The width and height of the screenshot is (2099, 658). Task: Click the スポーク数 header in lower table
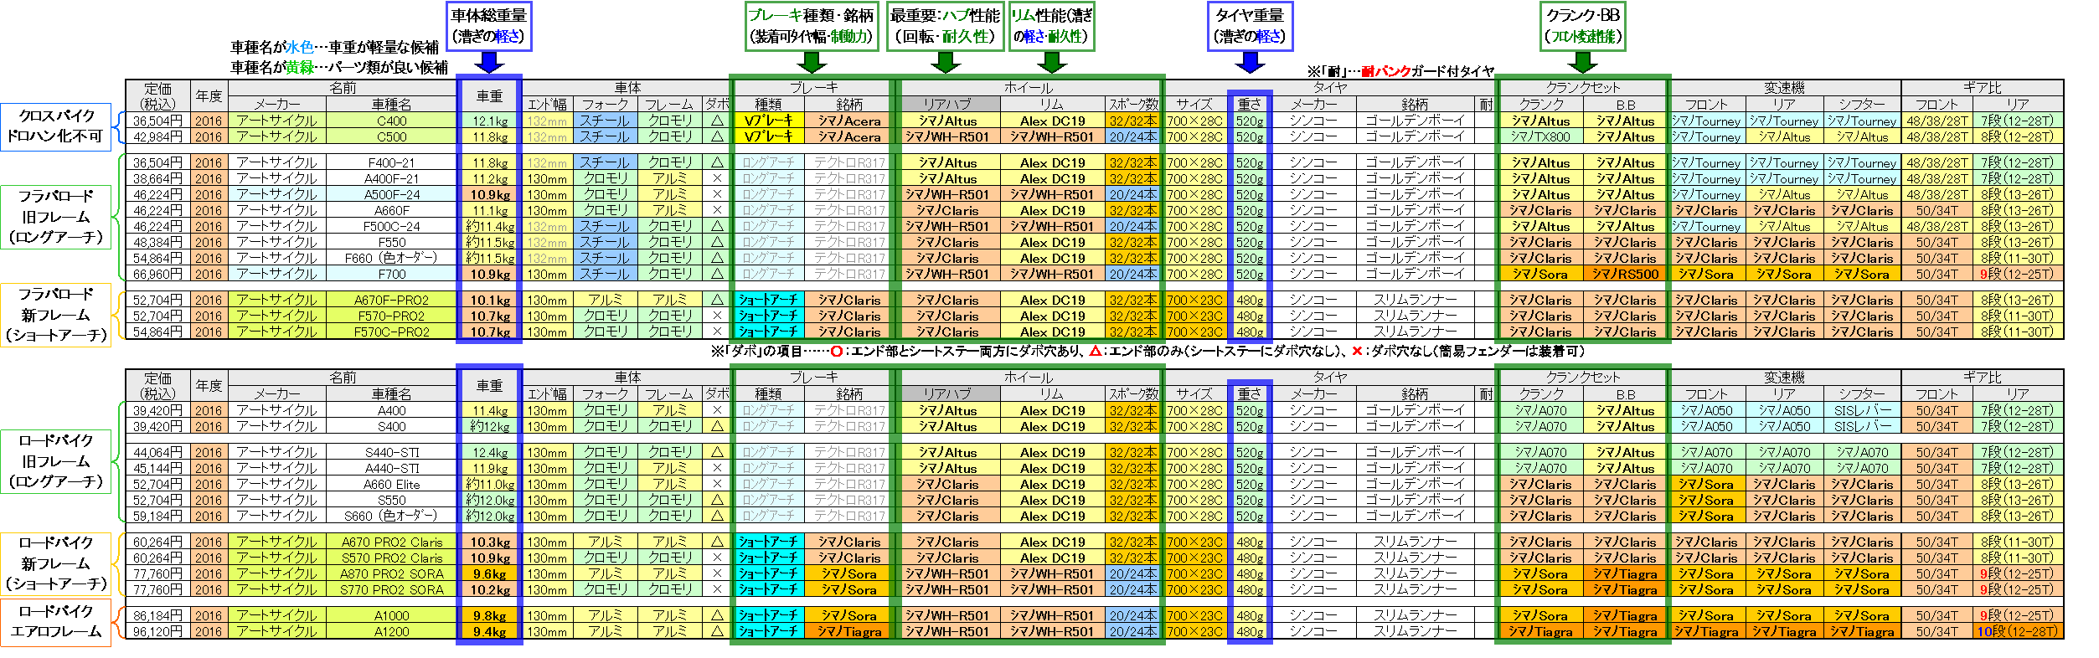(1133, 393)
